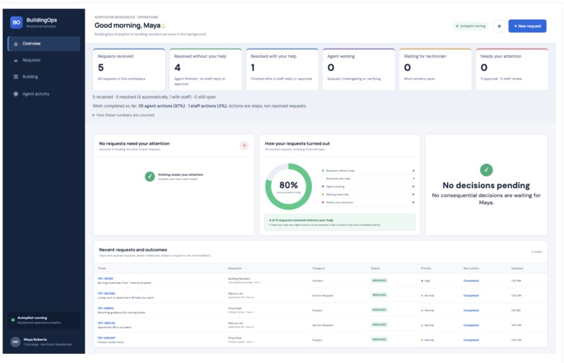The width and height of the screenshot is (564, 363).
Task: Open the Building section in sidebar
Action: (x=44, y=77)
